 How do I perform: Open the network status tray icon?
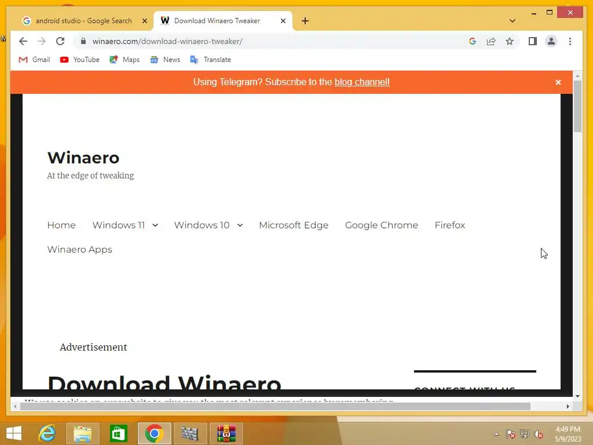[525, 434]
